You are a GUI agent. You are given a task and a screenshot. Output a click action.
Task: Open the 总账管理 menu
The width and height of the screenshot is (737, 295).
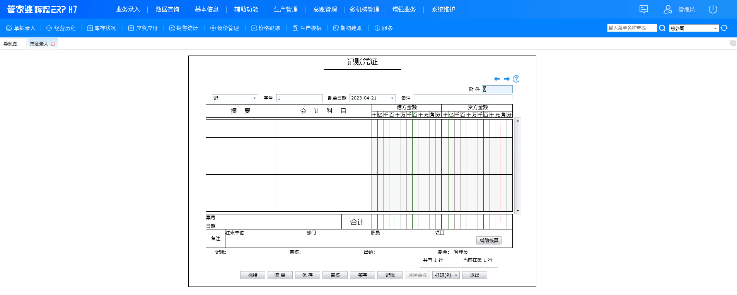click(x=325, y=9)
